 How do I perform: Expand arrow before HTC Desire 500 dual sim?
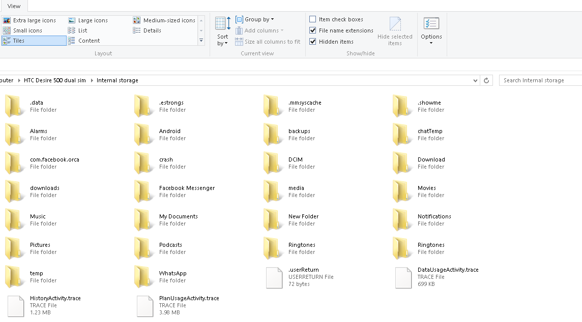click(19, 80)
